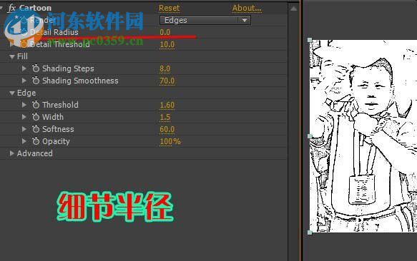417x261 pixels.
Task: Open About link for Cartoon effect
Action: (x=247, y=9)
